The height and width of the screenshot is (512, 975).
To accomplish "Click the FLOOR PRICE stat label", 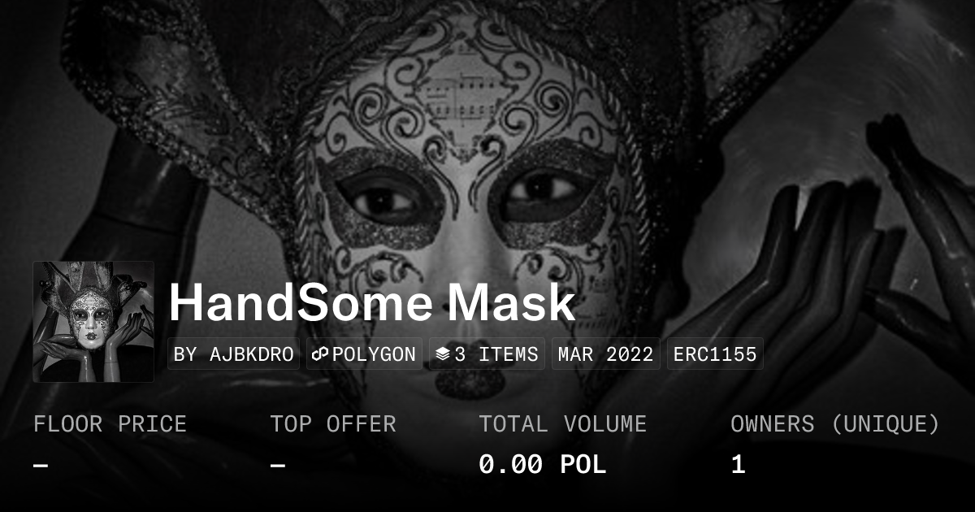I will tap(110, 424).
